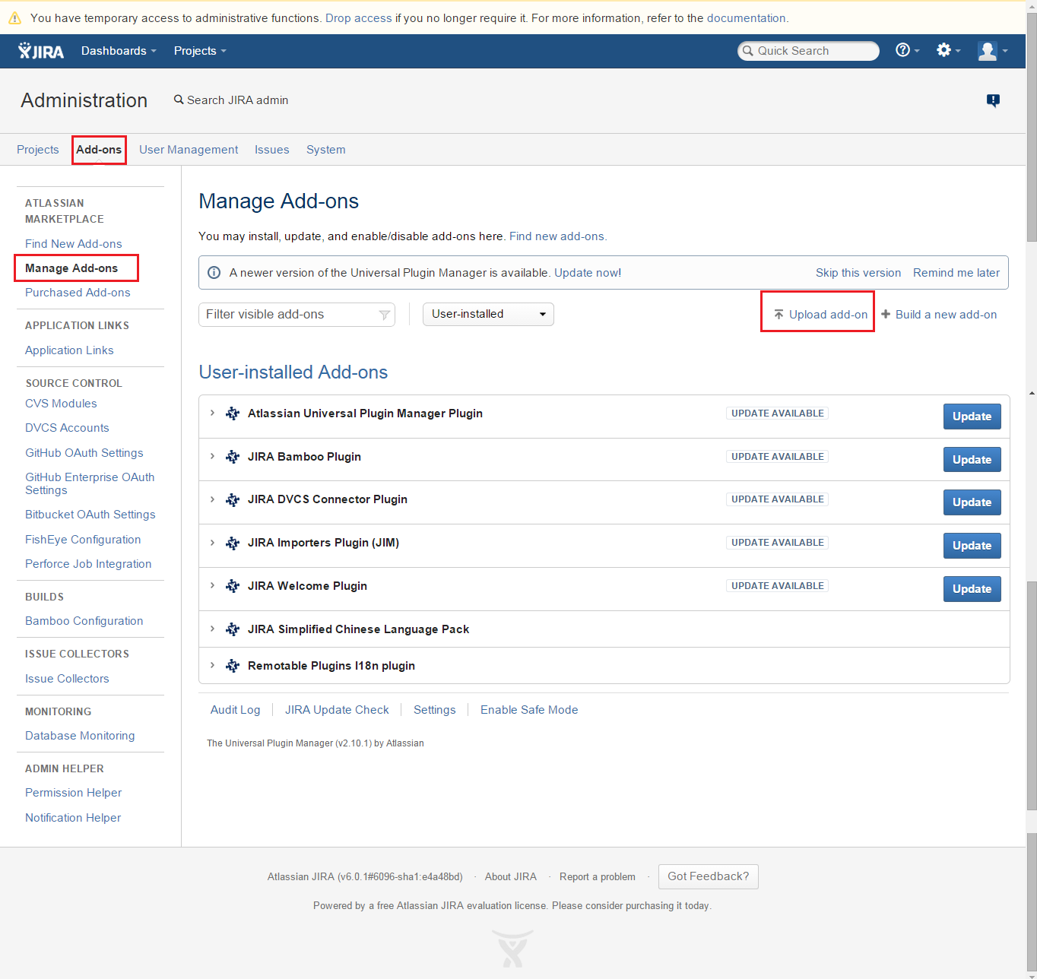Expand JIRA Importers Plugin (JIM) chevron
The height and width of the screenshot is (979, 1037).
pos(212,542)
